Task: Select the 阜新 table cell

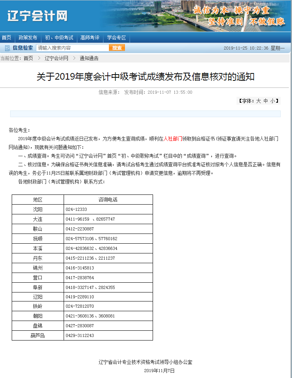Action: point(38,287)
